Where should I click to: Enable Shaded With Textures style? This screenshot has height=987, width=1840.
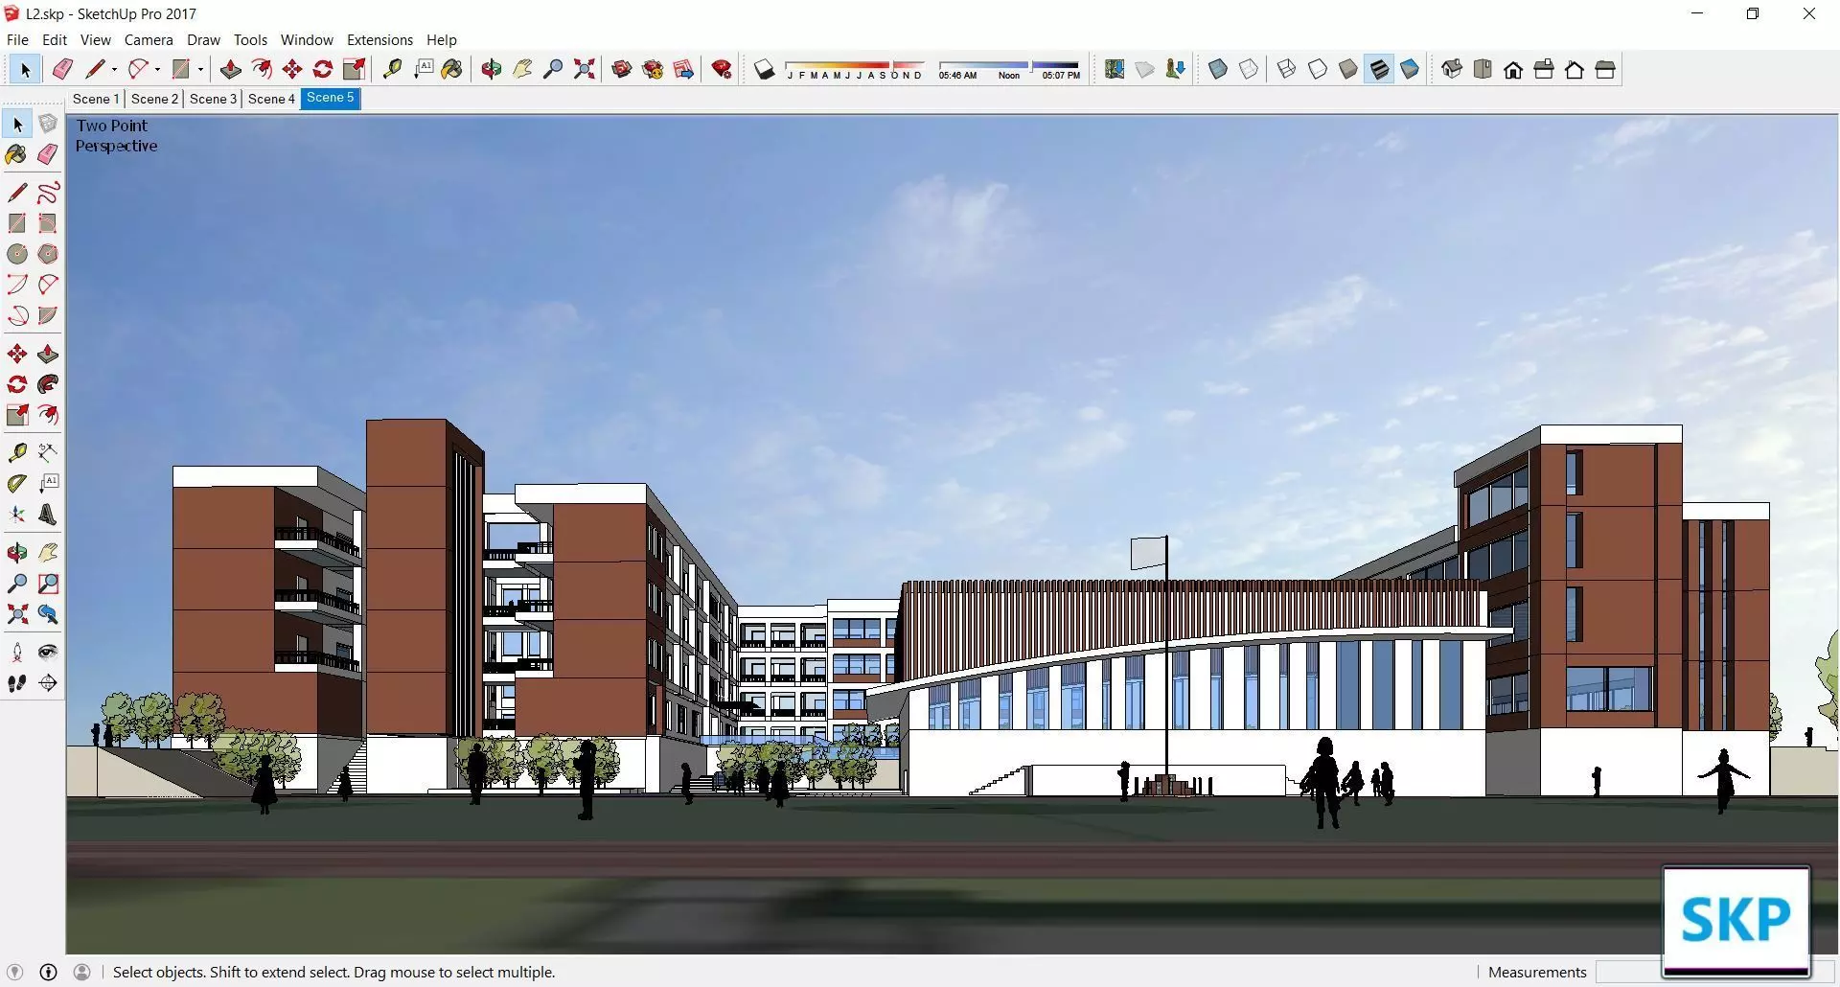(x=1379, y=69)
